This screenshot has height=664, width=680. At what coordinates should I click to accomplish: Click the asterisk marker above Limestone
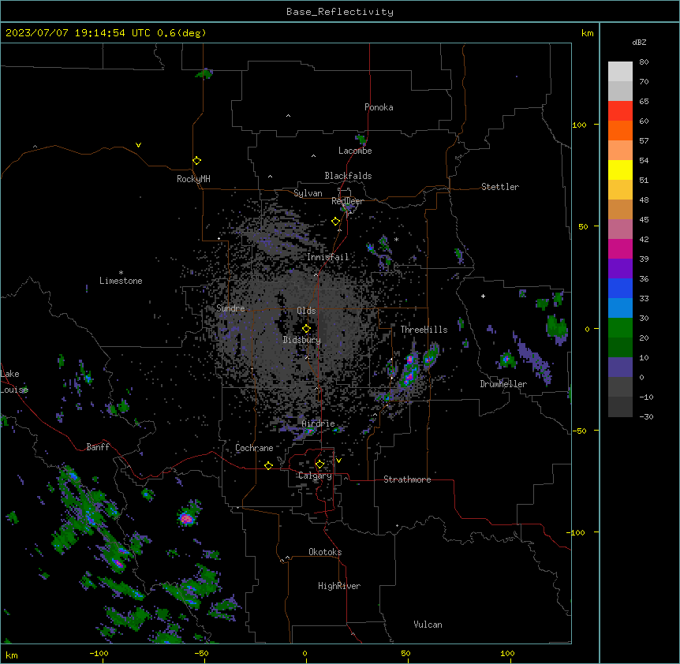pyautogui.click(x=121, y=273)
